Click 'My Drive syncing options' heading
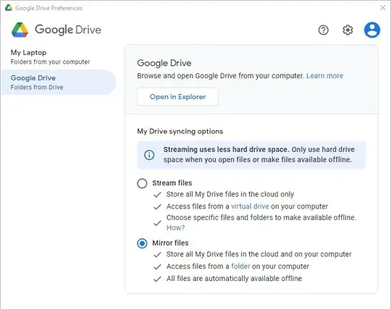This screenshot has height=310, width=391. [180, 131]
